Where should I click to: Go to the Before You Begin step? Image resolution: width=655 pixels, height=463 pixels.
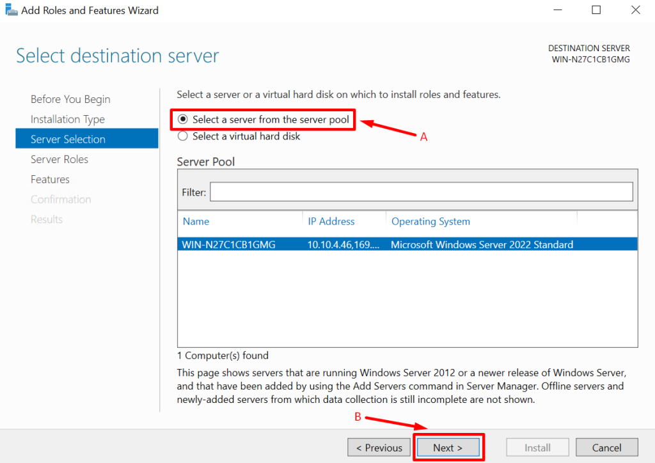[x=70, y=99]
